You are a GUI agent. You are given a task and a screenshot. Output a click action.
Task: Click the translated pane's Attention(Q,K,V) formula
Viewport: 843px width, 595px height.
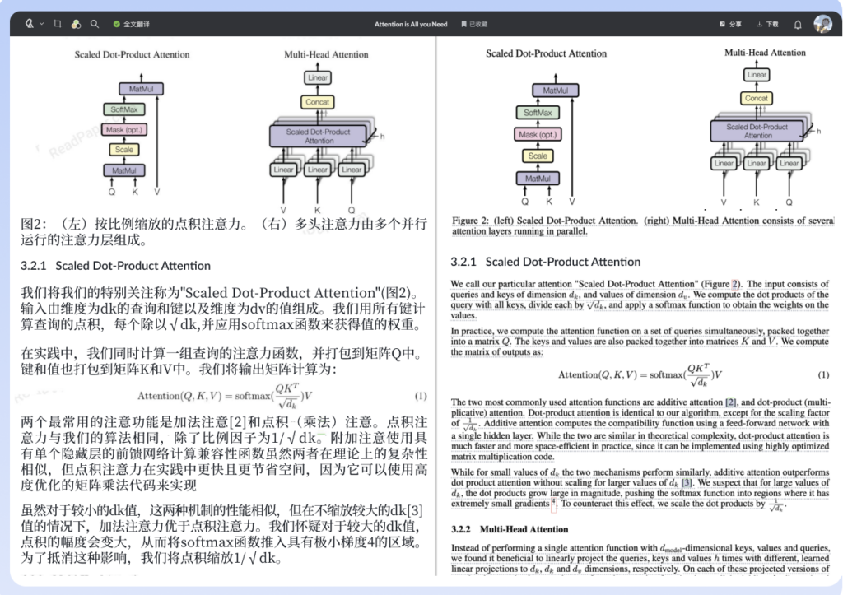coord(225,397)
